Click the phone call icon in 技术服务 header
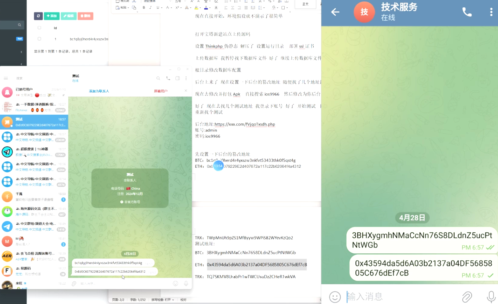Screen dimensions: 498x304 coord(467,12)
